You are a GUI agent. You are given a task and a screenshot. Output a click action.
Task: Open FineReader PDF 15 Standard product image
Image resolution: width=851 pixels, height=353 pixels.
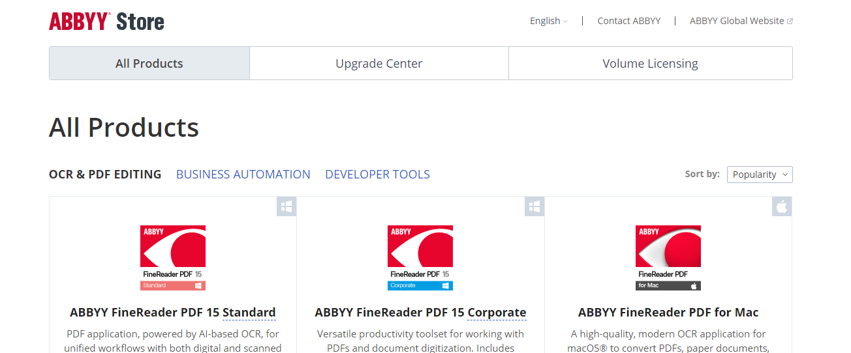[173, 258]
